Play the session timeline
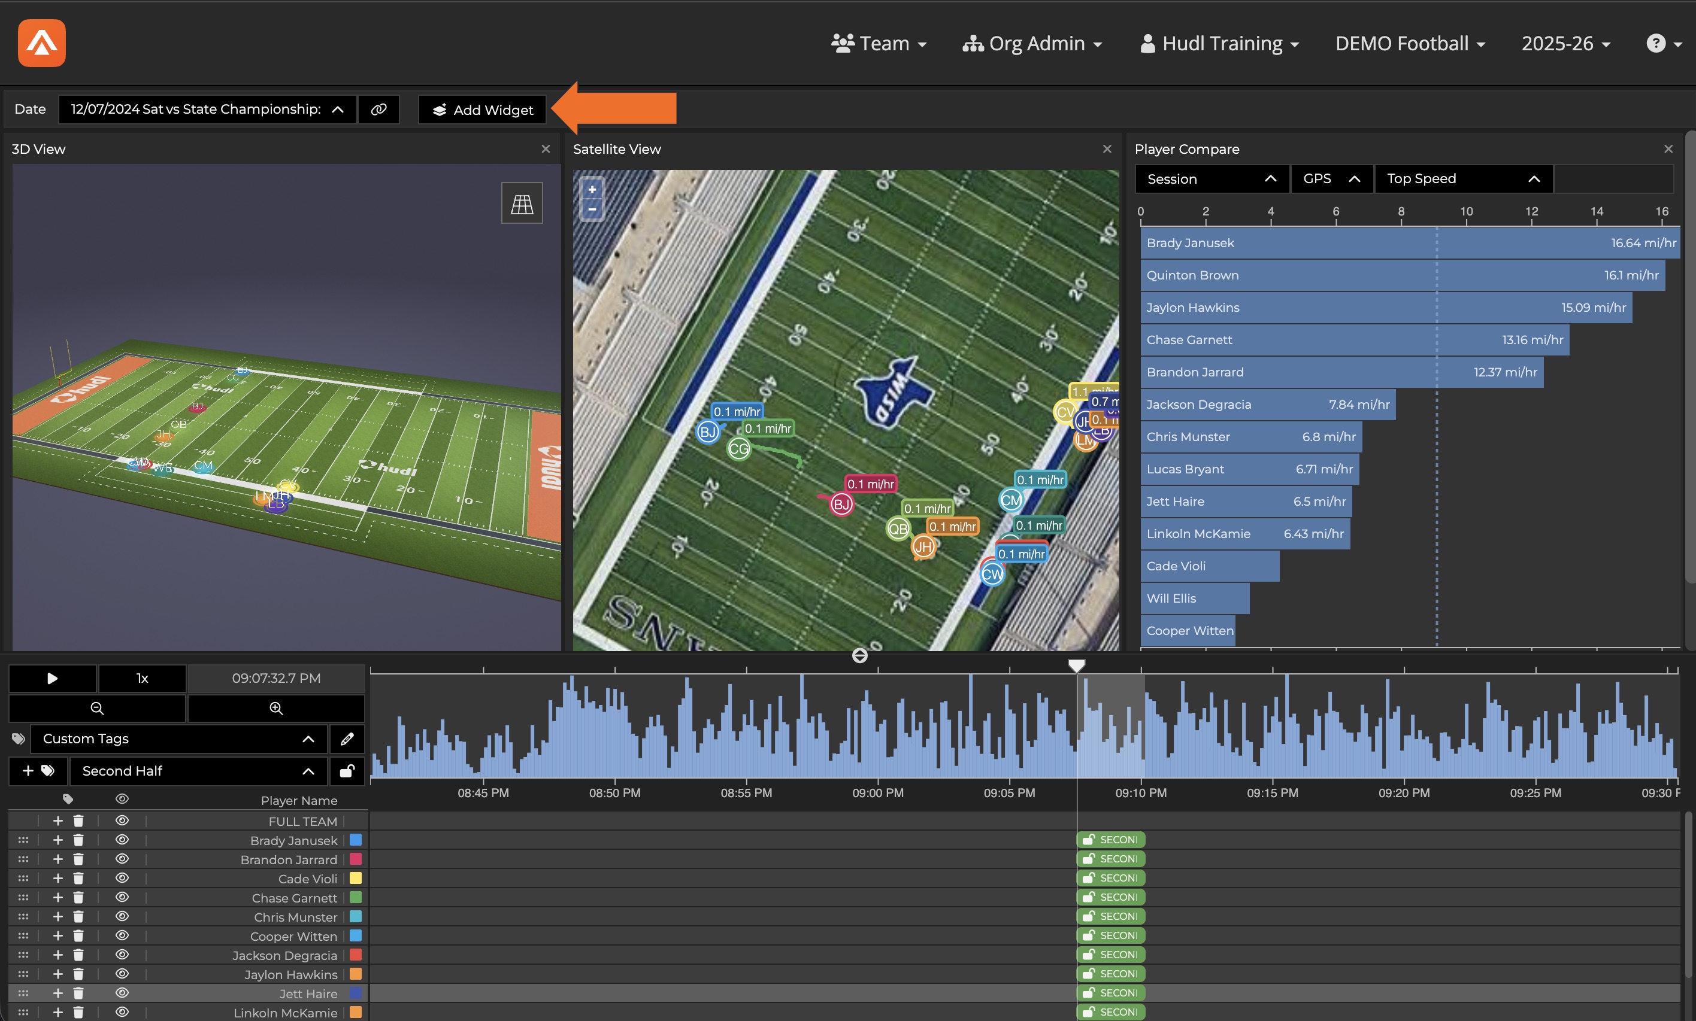 pyautogui.click(x=52, y=679)
